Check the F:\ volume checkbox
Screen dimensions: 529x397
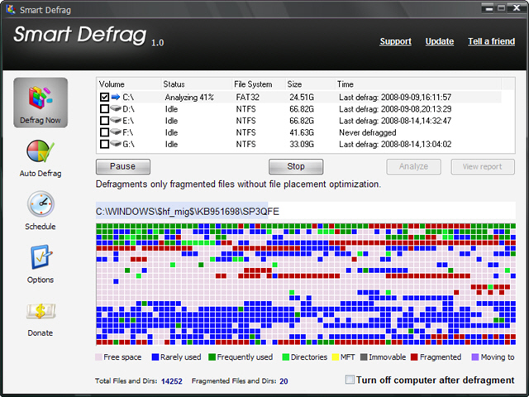click(x=105, y=132)
